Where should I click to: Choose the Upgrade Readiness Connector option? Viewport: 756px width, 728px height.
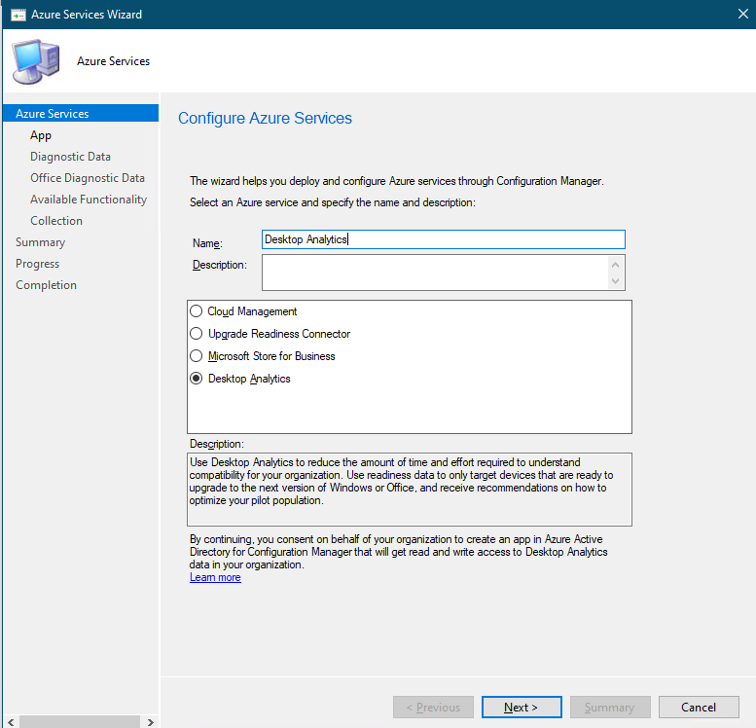[x=197, y=334]
